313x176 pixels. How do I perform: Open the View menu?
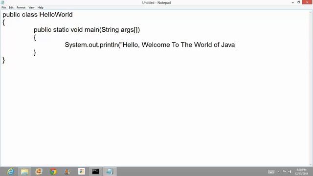31,7
